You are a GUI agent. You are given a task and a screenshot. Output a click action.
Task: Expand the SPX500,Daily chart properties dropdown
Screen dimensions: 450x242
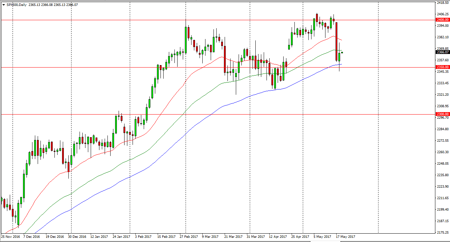3,5
